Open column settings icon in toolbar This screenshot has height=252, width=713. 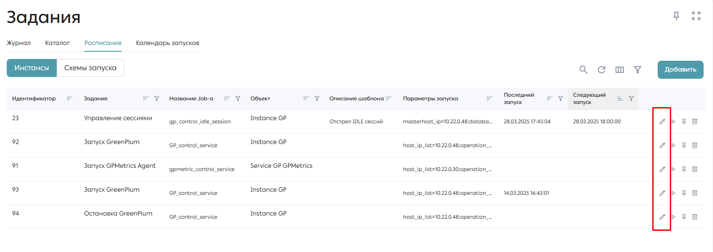point(619,70)
